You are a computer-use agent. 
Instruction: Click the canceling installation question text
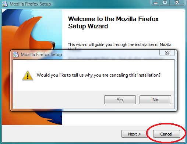point(99,75)
